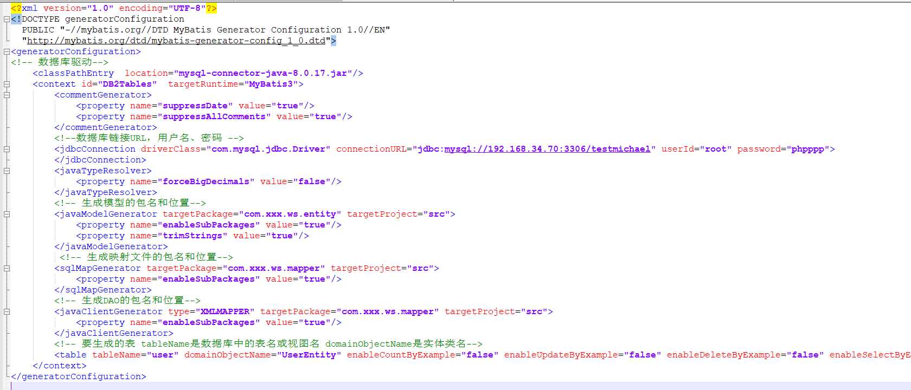Collapse the javaTypeResolver block fold marker
911x390 pixels.
tap(7, 171)
